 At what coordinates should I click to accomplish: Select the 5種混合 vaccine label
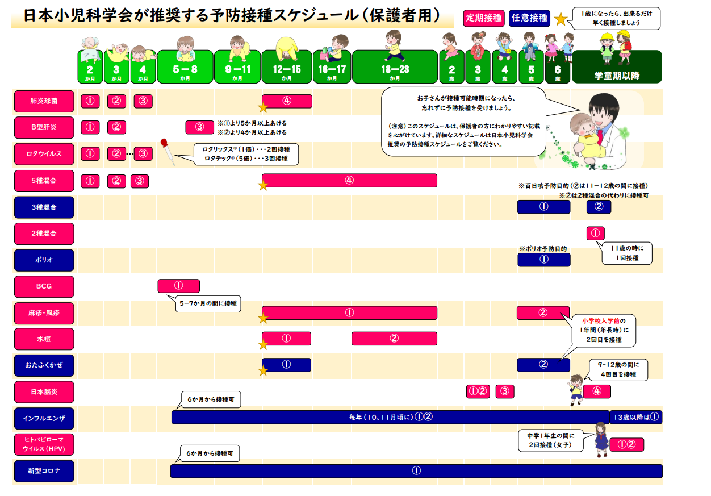click(x=44, y=181)
